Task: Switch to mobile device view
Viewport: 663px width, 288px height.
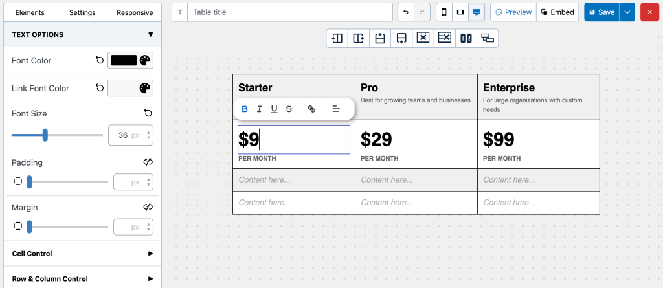Action: (444, 12)
